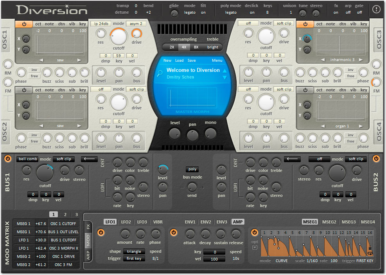
Task: Switch to the LFO2 tab
Action: 126,222
